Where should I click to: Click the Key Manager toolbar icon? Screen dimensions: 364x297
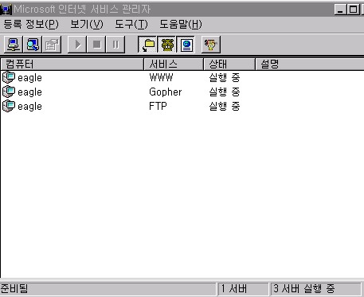[211, 45]
